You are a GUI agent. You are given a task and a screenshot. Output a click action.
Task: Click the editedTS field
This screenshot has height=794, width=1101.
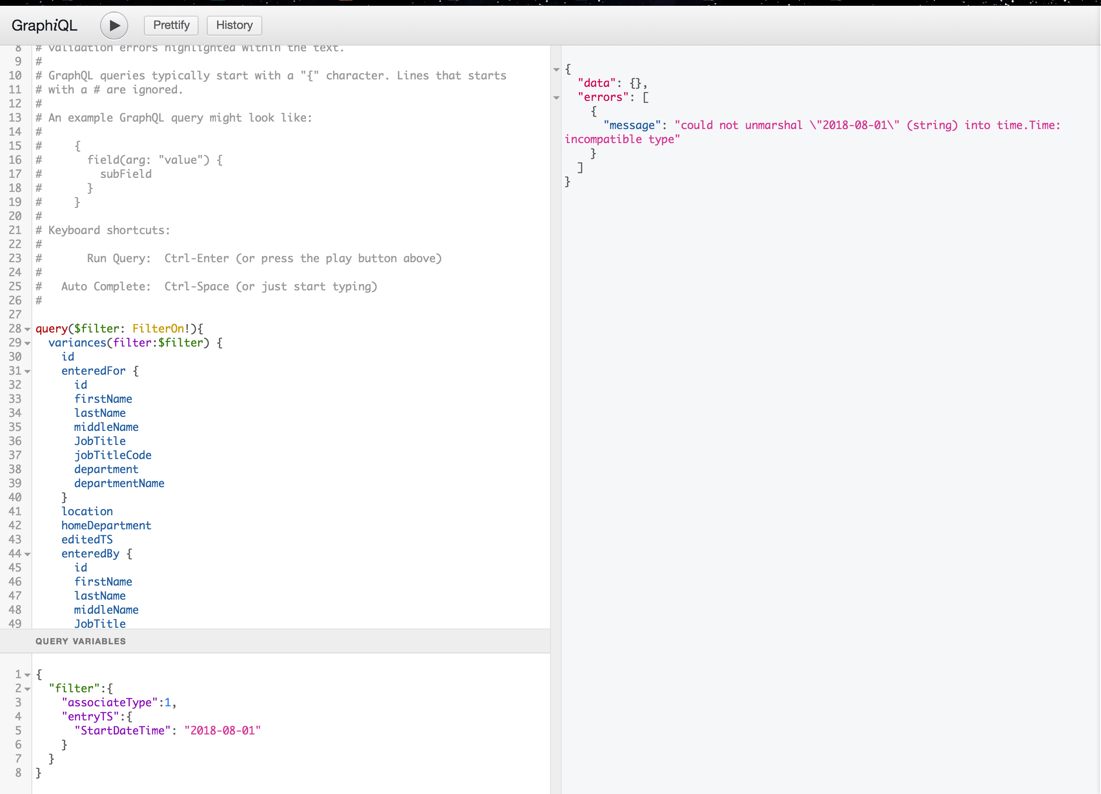tap(87, 540)
